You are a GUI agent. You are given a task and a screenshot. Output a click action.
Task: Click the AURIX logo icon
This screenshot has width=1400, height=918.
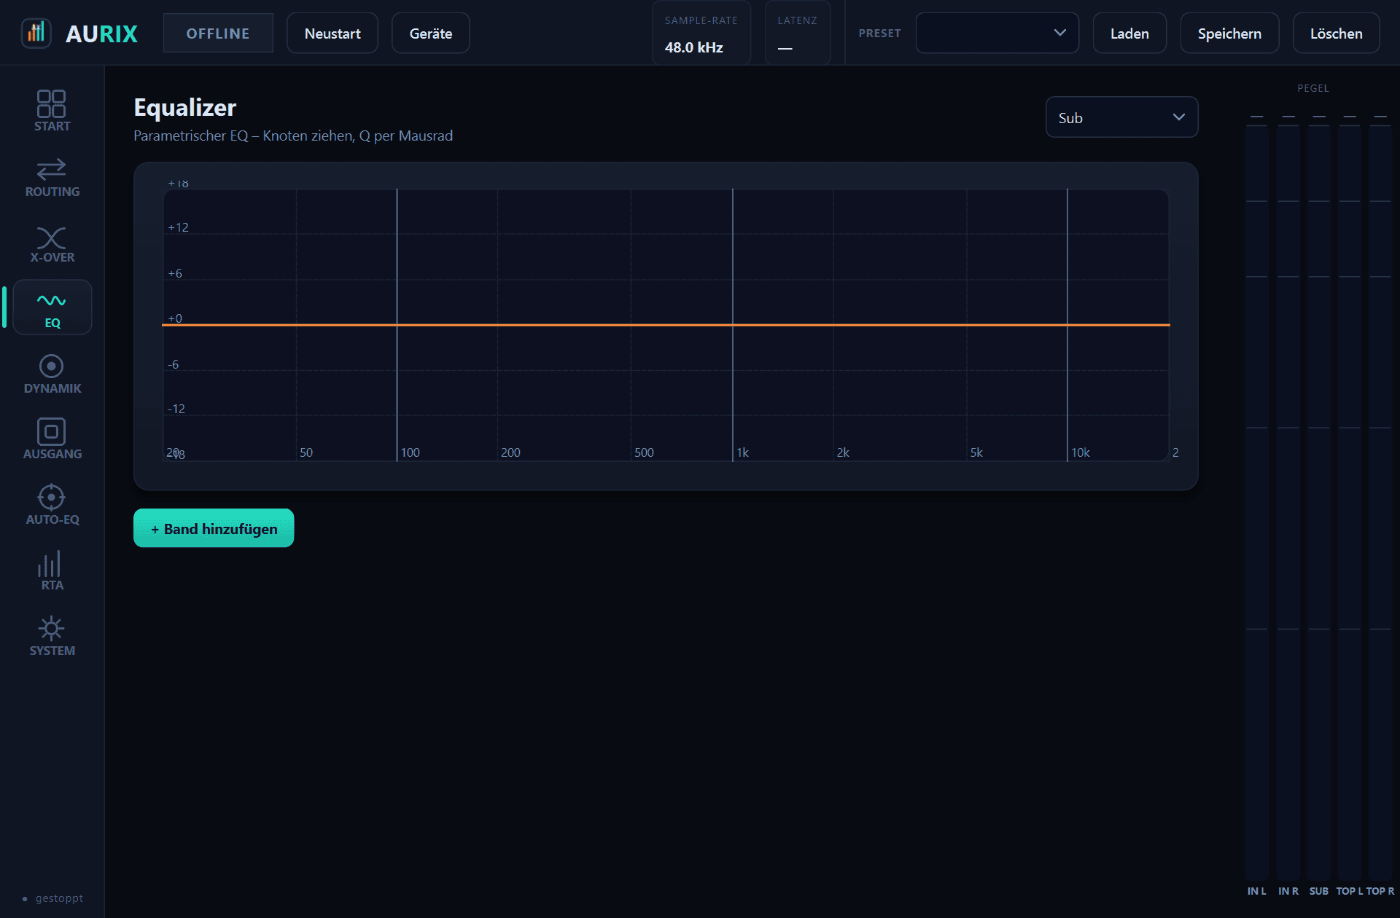(x=36, y=33)
